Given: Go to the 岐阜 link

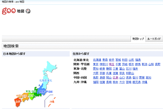Looking at the screenshot, I should (102, 69).
